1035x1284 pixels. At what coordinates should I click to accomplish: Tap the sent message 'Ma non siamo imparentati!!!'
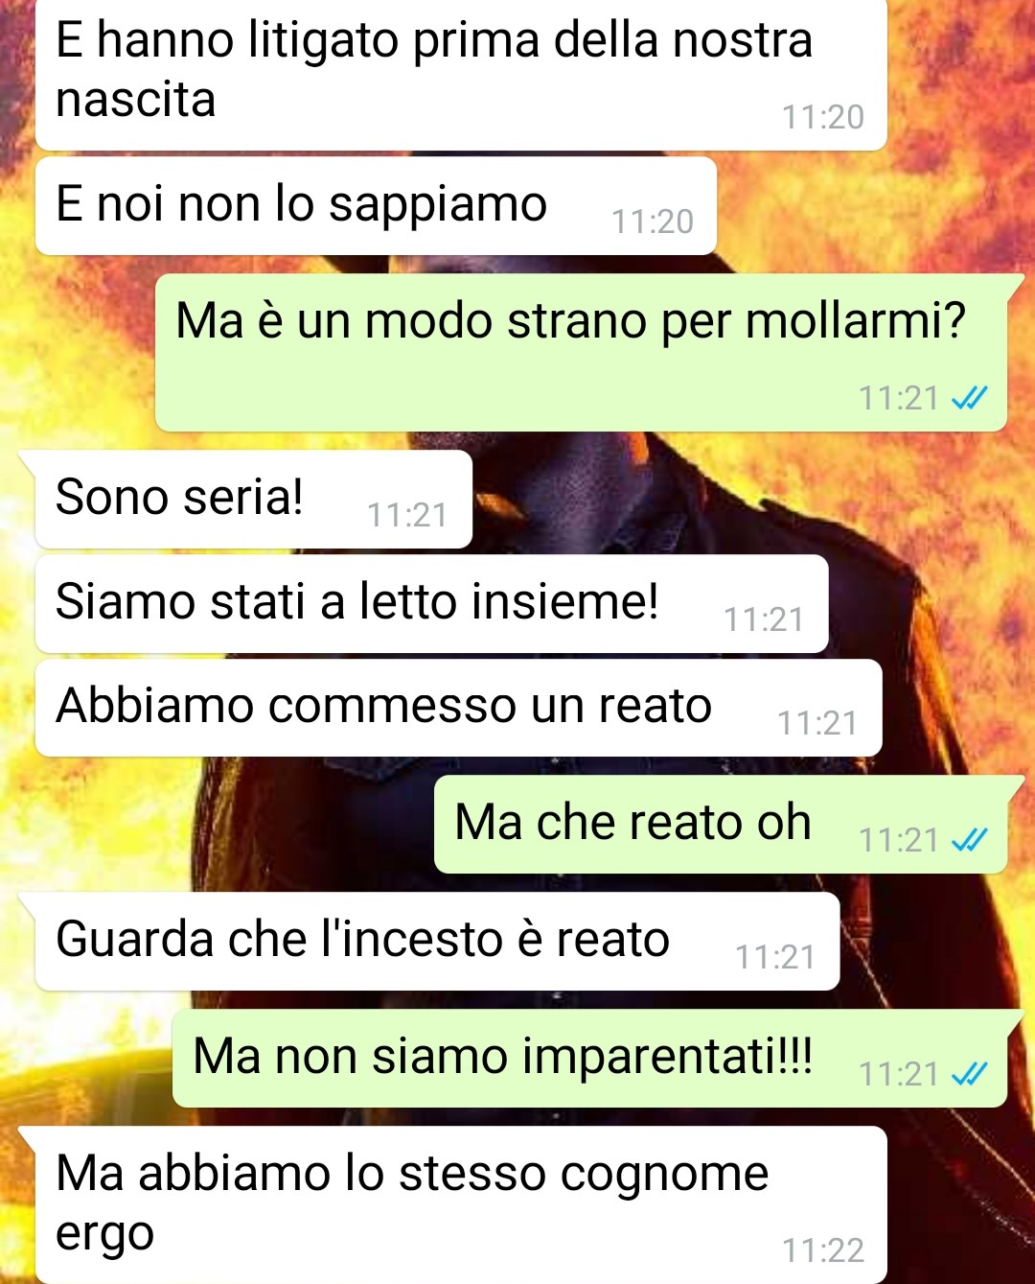(x=589, y=1059)
